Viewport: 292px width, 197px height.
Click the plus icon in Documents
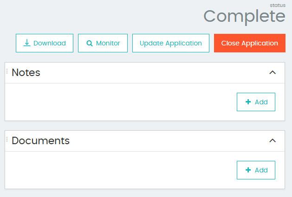coord(248,170)
